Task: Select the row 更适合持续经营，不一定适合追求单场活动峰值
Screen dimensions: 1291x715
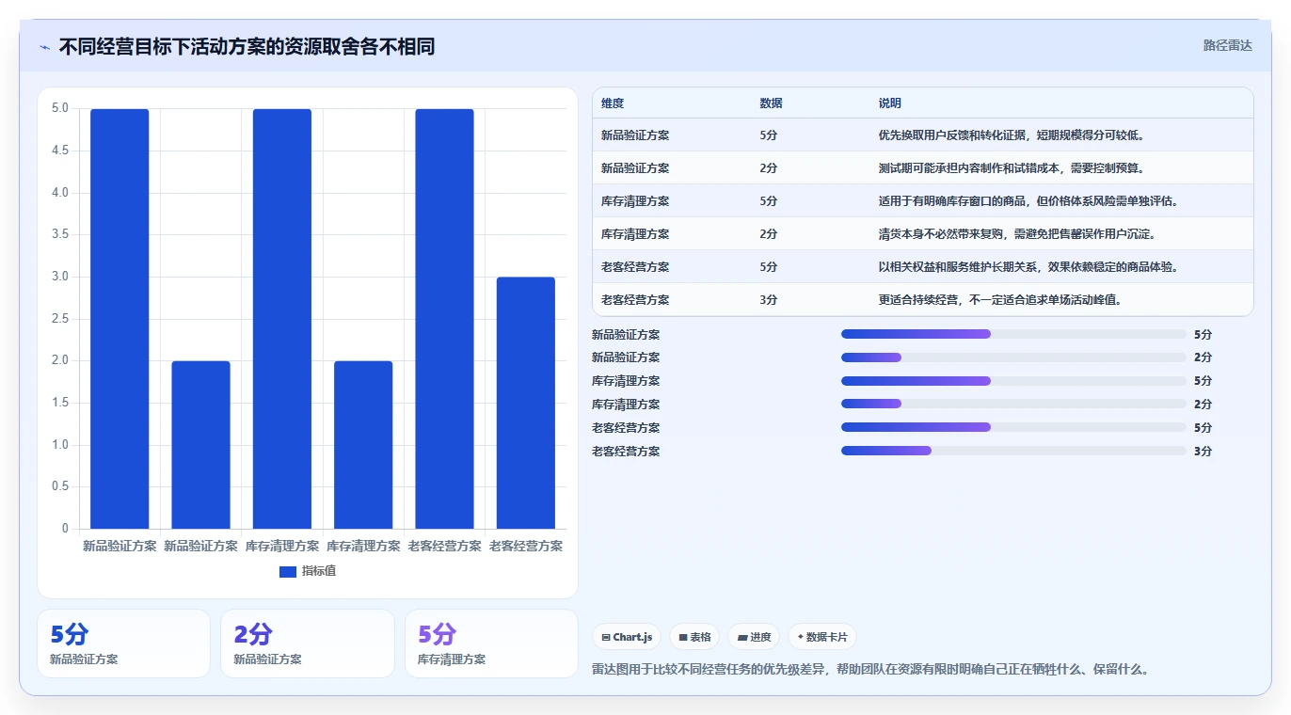Action: 923,300
